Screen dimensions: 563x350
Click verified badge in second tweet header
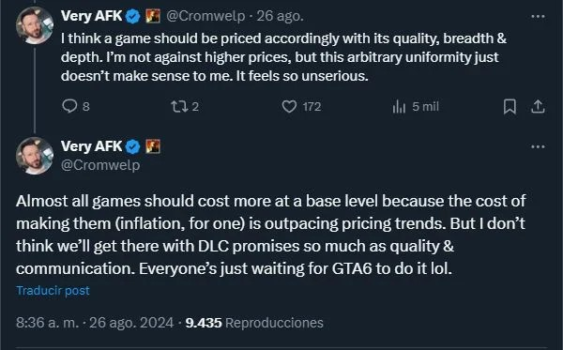133,146
